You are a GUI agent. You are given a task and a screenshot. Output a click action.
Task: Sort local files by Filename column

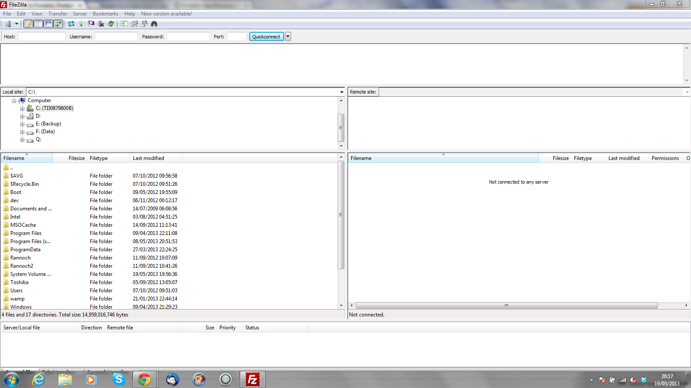(x=26, y=158)
